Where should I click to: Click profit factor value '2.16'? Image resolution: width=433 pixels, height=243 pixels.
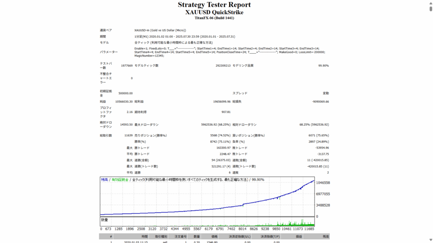129,112
